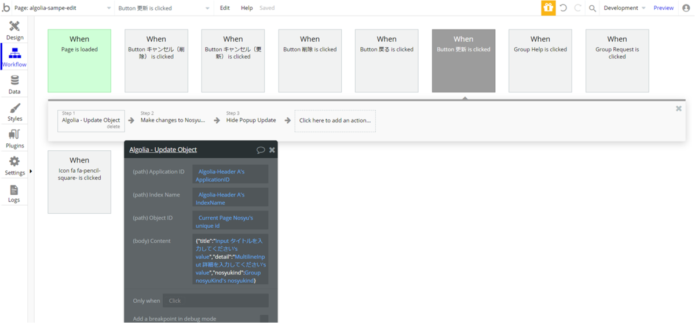Screen dimensions: 695x323
Task: Click the search magnifier icon
Action: point(592,8)
